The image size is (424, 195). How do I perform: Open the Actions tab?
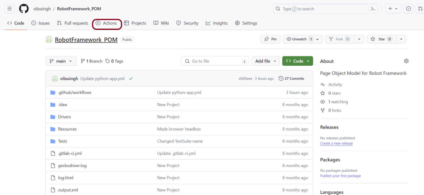click(x=106, y=23)
